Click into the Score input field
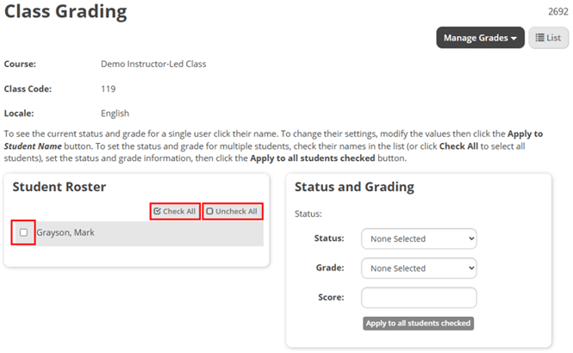The width and height of the screenshot is (573, 353). (419, 298)
